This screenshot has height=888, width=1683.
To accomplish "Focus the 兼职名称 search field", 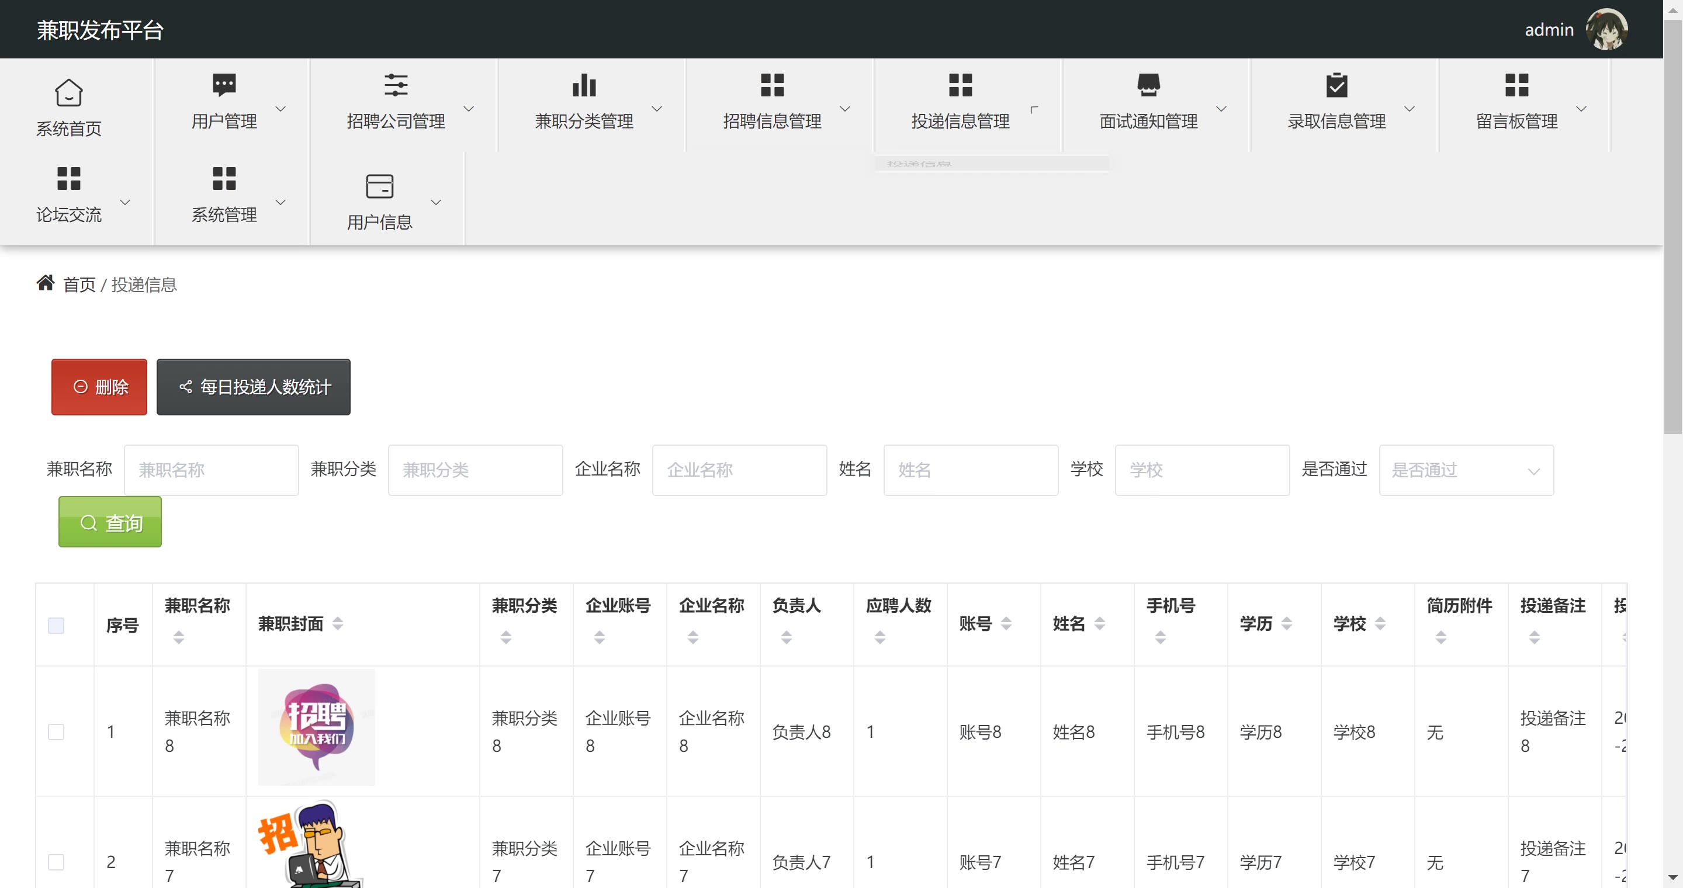I will point(211,470).
